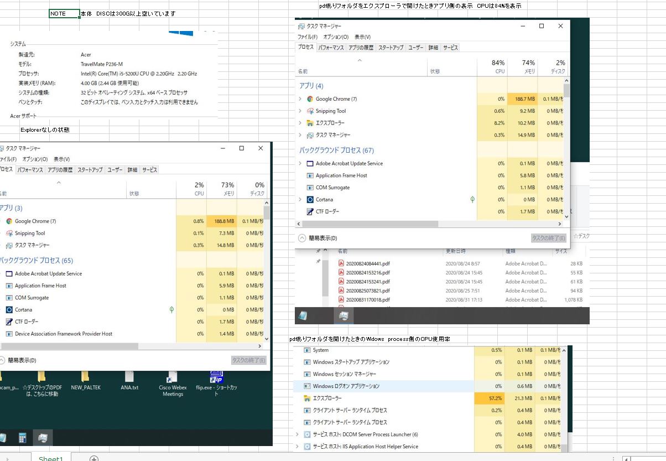Image resolution: width=666 pixels, height=461 pixels.
Task: Select COM Surrogate row in 73% memory window
Action: 133,298
